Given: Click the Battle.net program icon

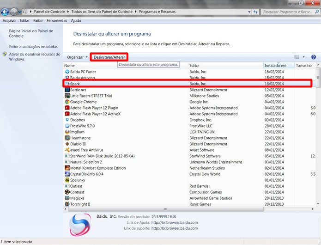Looking at the screenshot, I should pyautogui.click(x=67, y=90).
